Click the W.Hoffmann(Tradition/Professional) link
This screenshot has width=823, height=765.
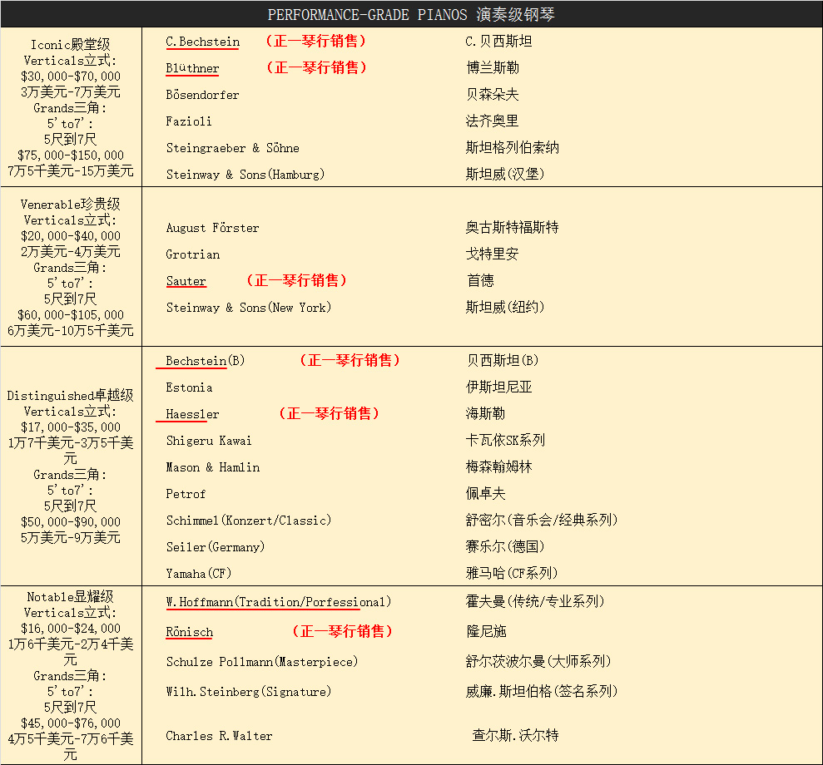point(278,602)
